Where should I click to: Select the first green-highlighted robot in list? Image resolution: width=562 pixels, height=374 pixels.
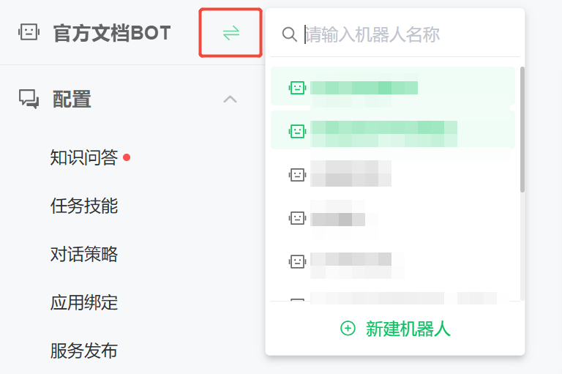click(393, 88)
